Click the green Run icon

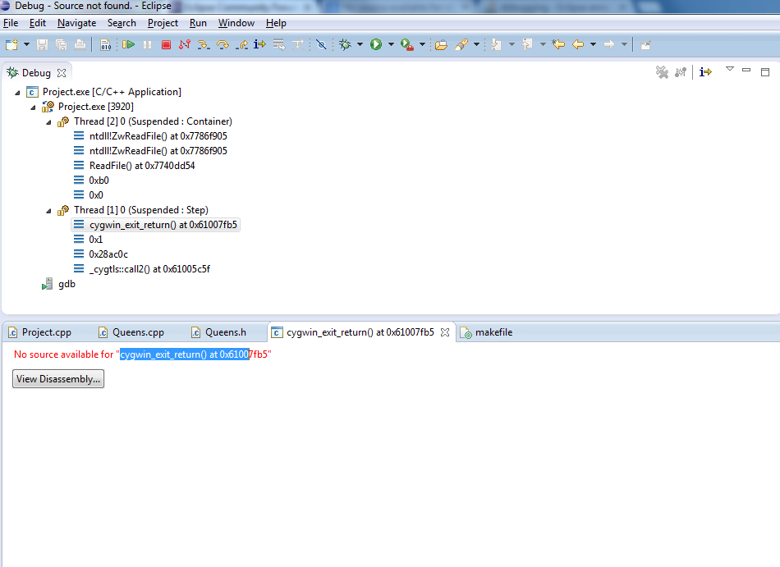pyautogui.click(x=376, y=45)
